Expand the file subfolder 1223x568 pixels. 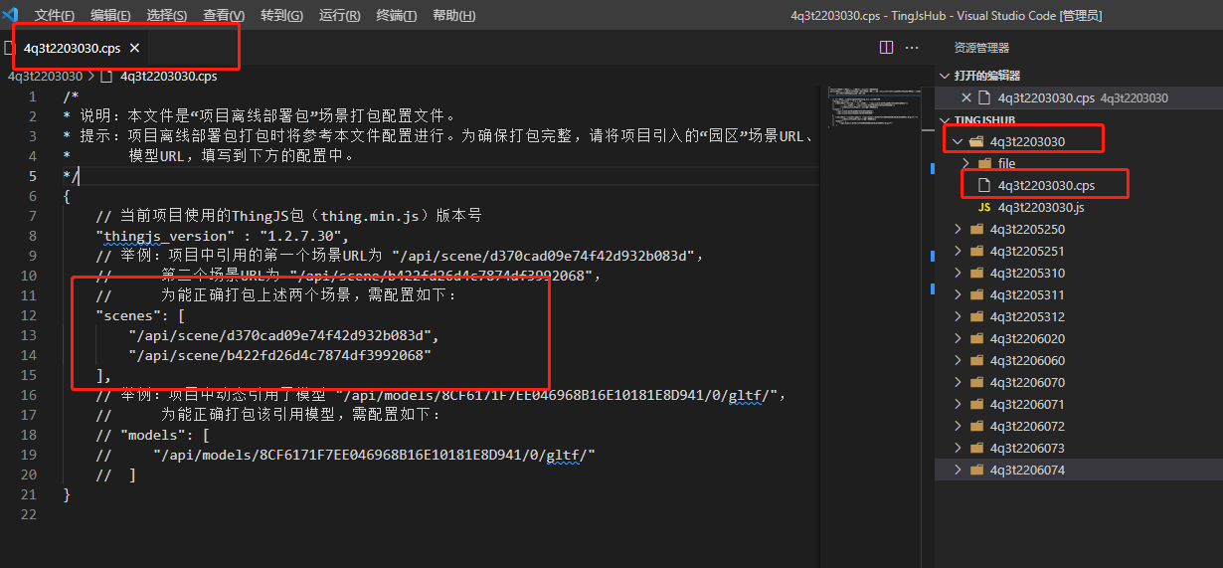pos(966,163)
